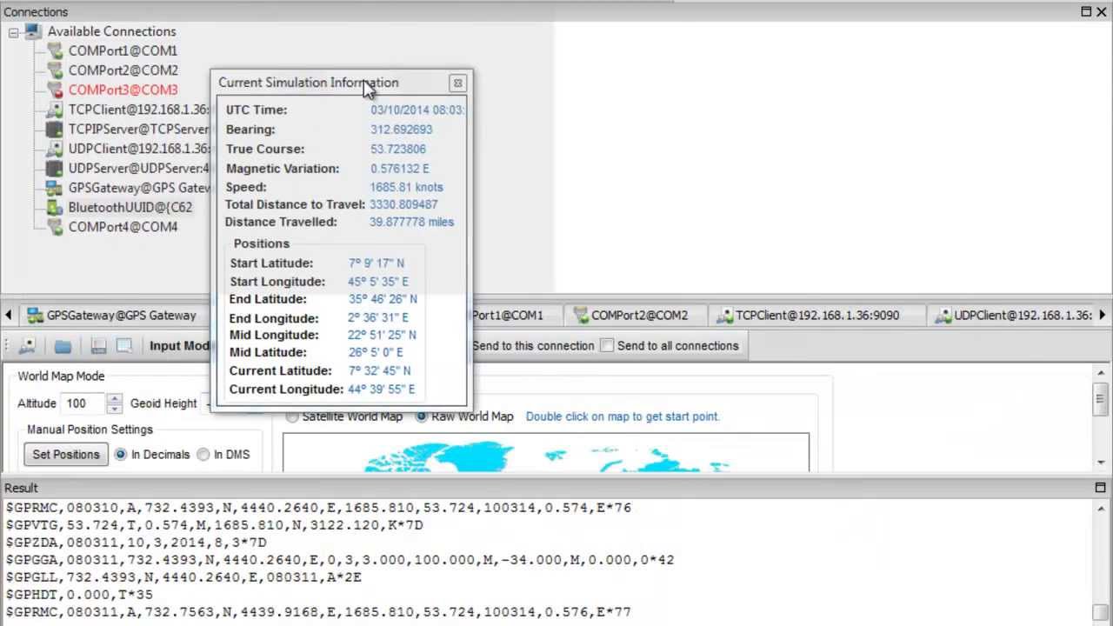Select the red COMPort3@COM3 entry

(123, 90)
